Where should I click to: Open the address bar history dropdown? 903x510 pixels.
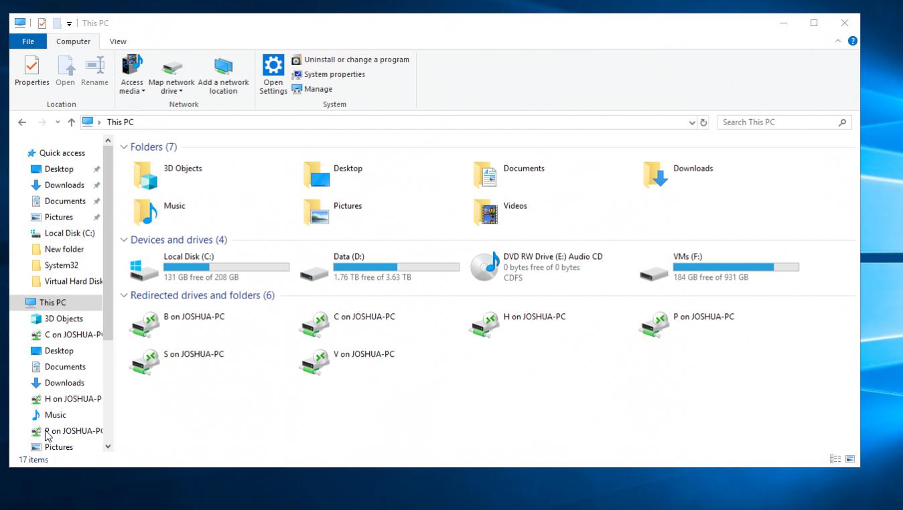pyautogui.click(x=692, y=122)
